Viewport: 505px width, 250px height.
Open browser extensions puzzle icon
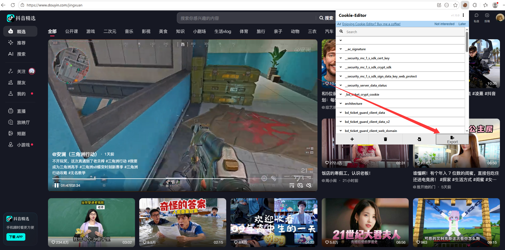(475, 5)
